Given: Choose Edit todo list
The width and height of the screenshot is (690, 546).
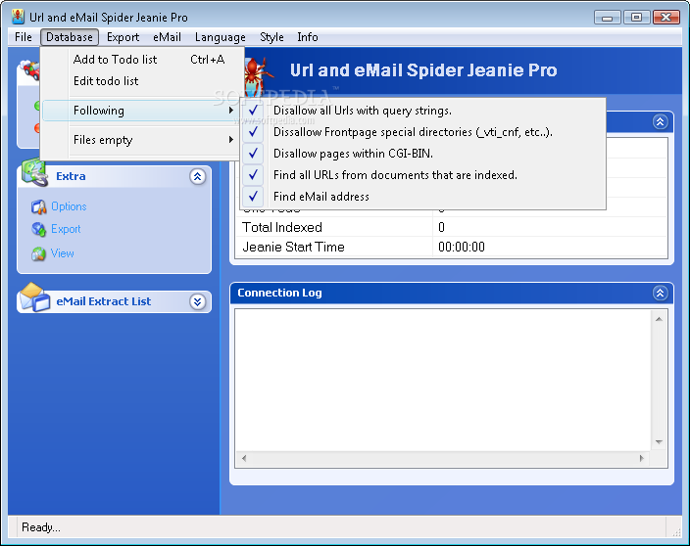Looking at the screenshot, I should click(140, 81).
